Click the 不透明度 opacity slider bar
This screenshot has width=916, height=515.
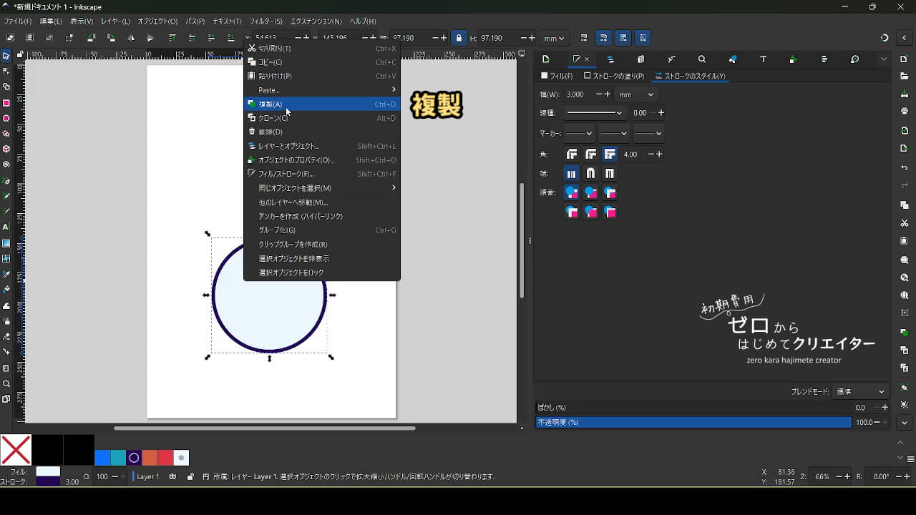tap(693, 422)
